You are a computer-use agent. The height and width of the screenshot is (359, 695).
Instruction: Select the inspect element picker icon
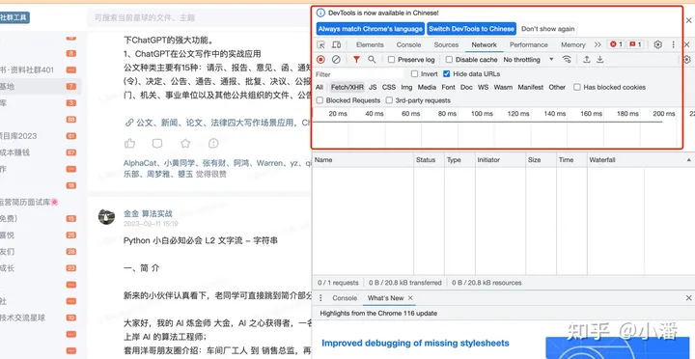(x=321, y=44)
